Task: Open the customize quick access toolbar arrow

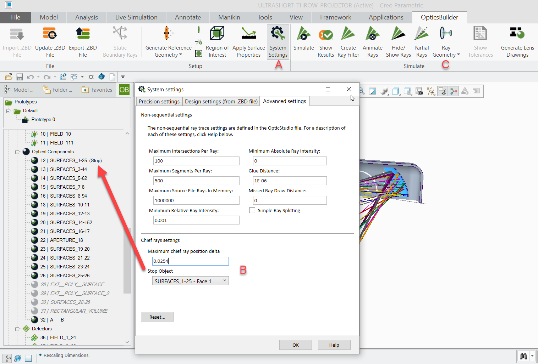Action: tap(123, 77)
